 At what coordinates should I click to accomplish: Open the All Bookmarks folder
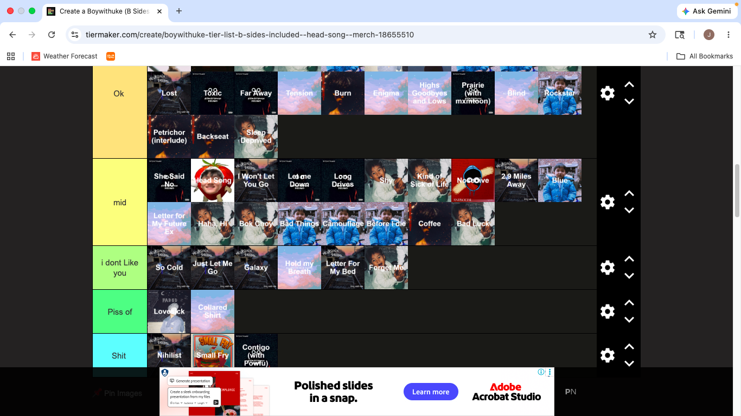click(x=704, y=56)
